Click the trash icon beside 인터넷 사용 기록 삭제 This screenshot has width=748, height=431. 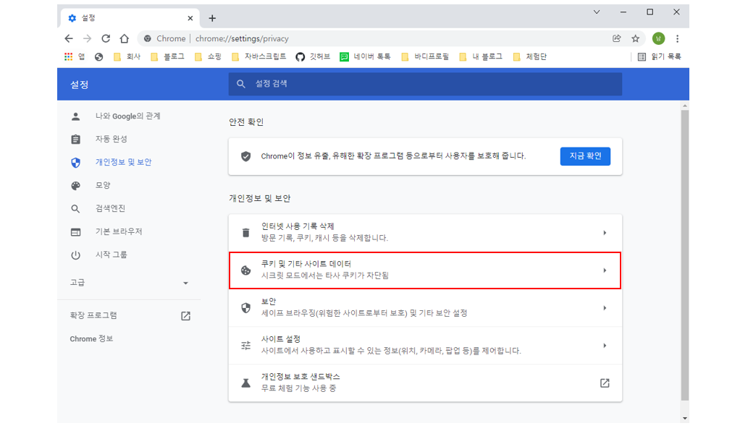[245, 233]
